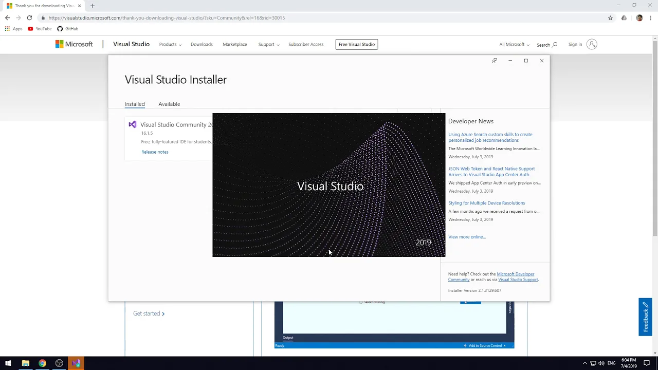The height and width of the screenshot is (370, 658).
Task: Click the Chrome taskbar icon
Action: tap(42, 363)
